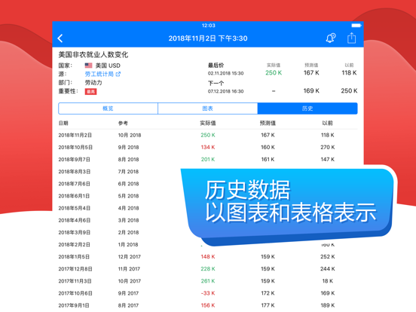The image size is (416, 312).
Task: Click the 参考 column header
Action: point(123,123)
